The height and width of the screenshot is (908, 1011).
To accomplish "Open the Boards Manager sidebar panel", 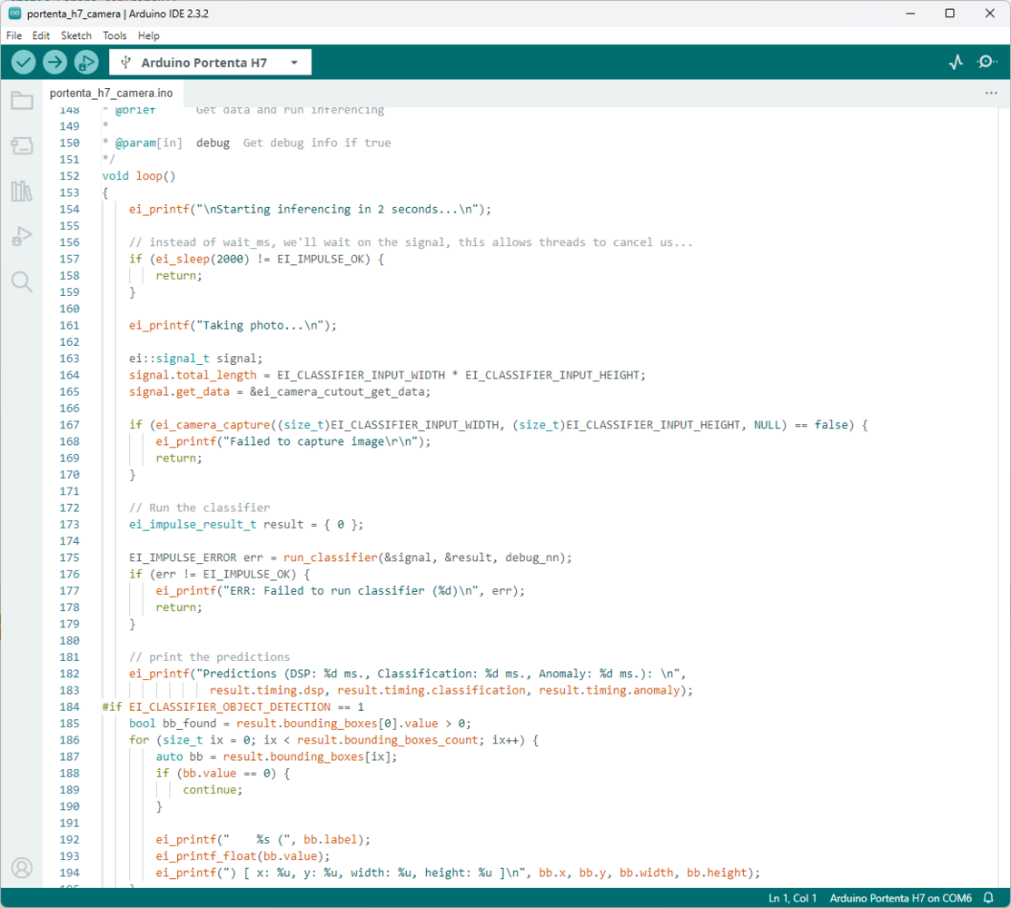I will (22, 146).
